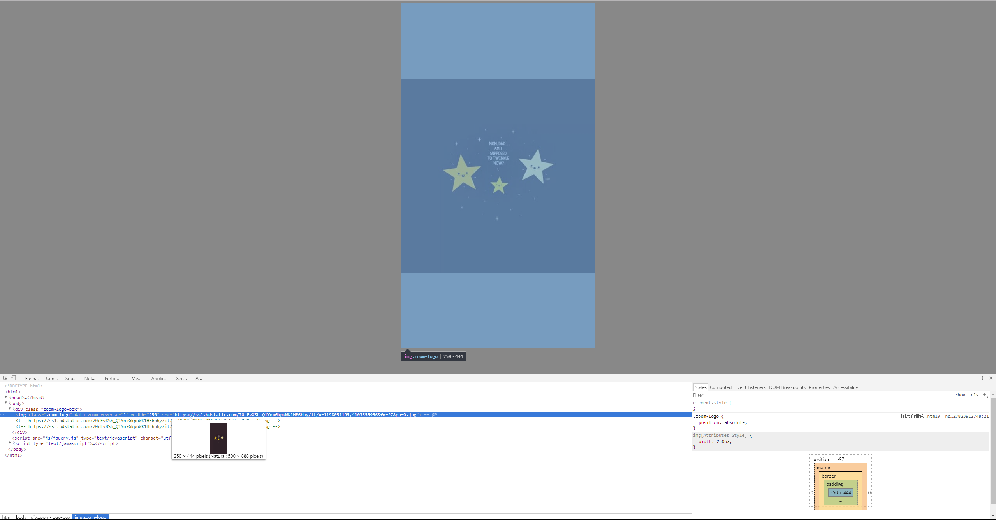This screenshot has height=520, width=996.
Task: Switch to the Console tab
Action: 52,378
